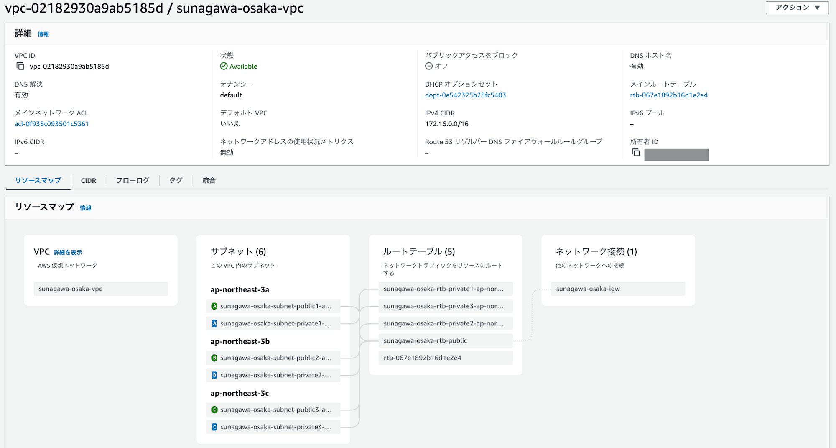Select sunagawa-osaka-igw network connection
836x448 pixels.
pos(618,289)
